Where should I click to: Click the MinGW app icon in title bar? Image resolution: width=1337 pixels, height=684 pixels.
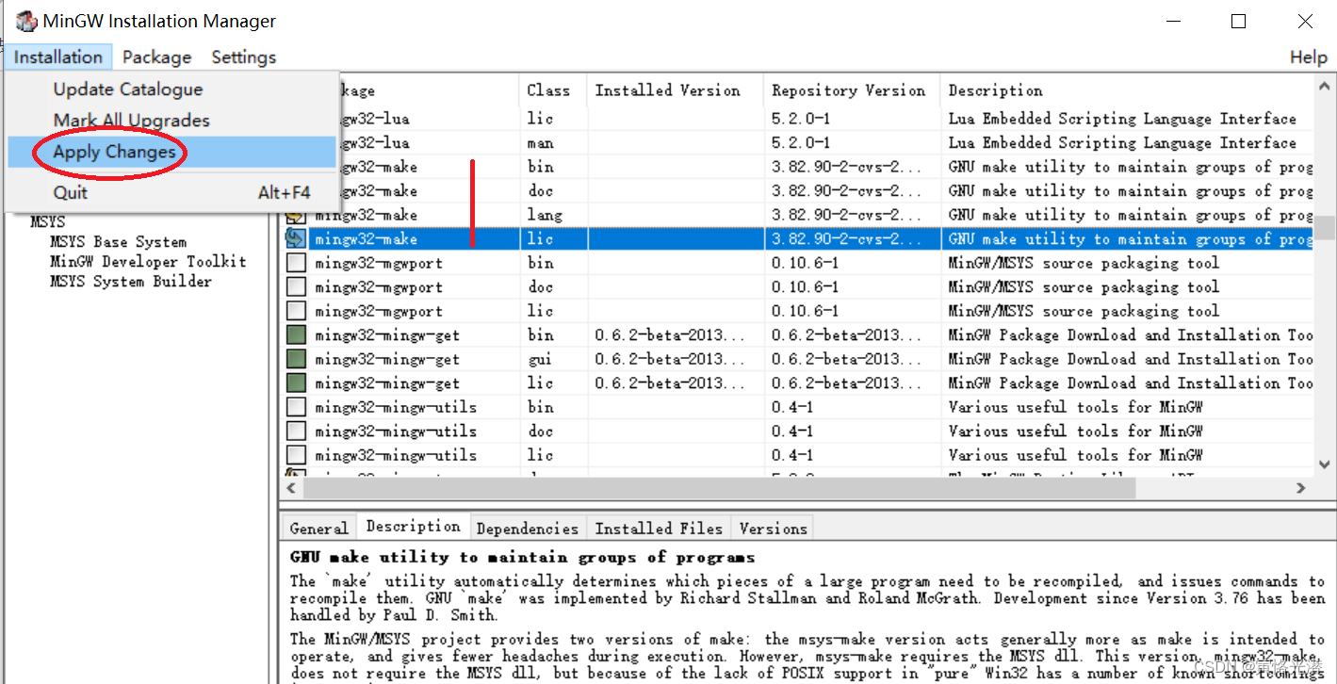tap(25, 21)
